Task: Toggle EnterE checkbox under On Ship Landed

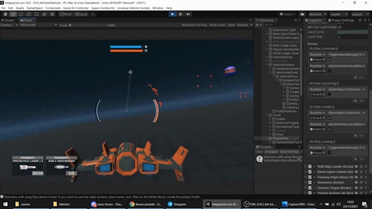Action: (x=329, y=118)
